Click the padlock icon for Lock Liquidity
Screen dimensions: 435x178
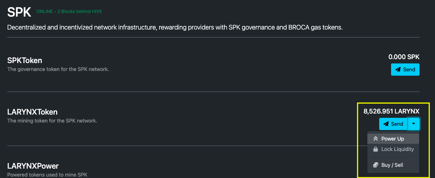(376, 149)
